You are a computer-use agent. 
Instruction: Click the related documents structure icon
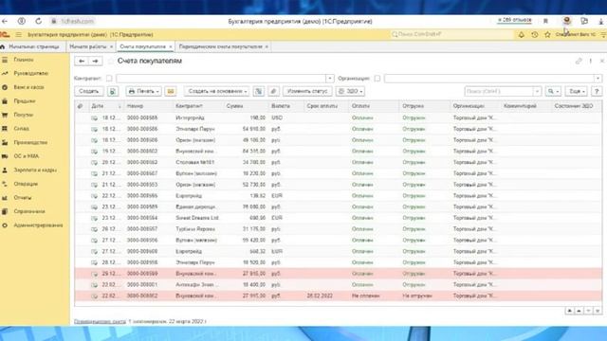point(259,91)
